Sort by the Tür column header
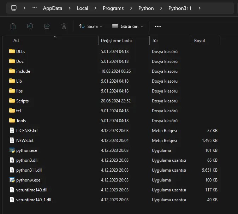238x214 pixels. pyautogui.click(x=171, y=41)
